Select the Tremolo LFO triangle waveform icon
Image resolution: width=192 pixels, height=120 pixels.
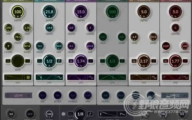123,78
